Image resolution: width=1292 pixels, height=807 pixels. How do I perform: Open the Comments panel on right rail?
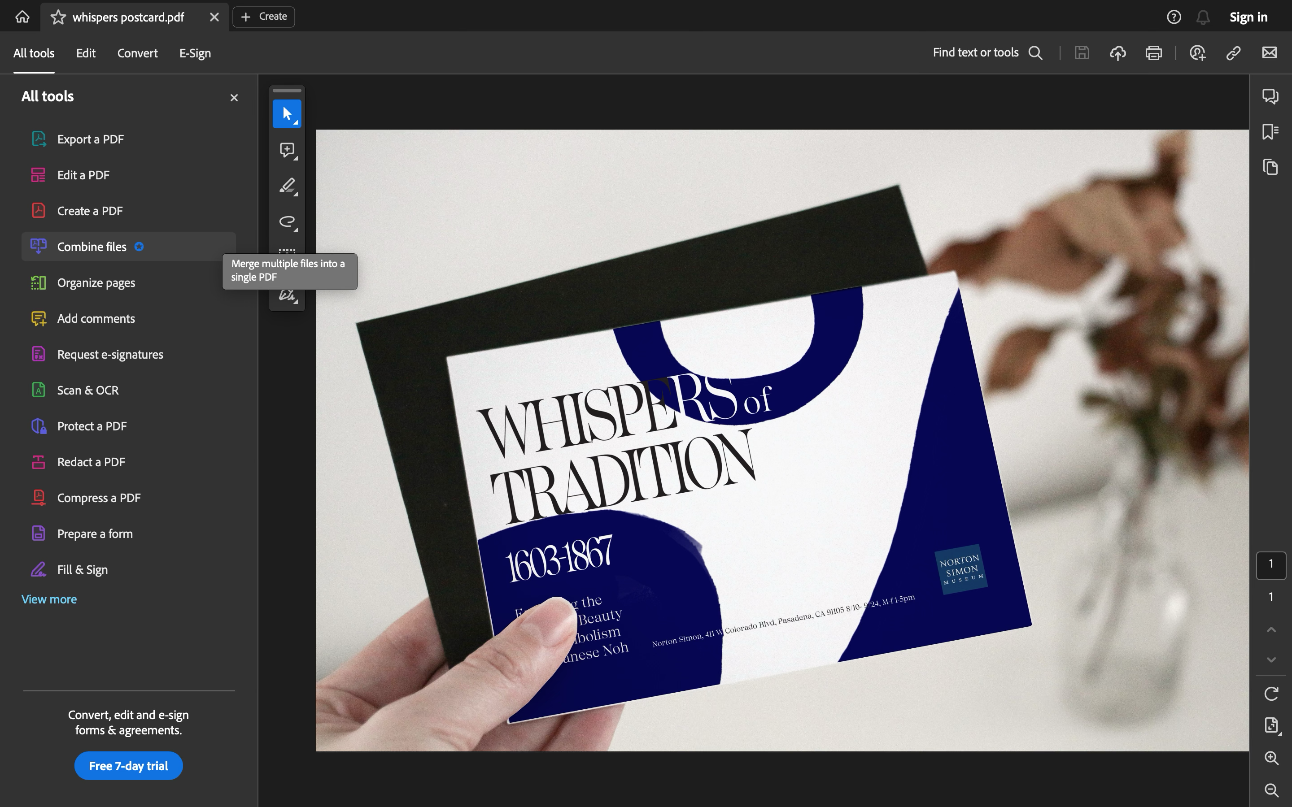pos(1270,96)
